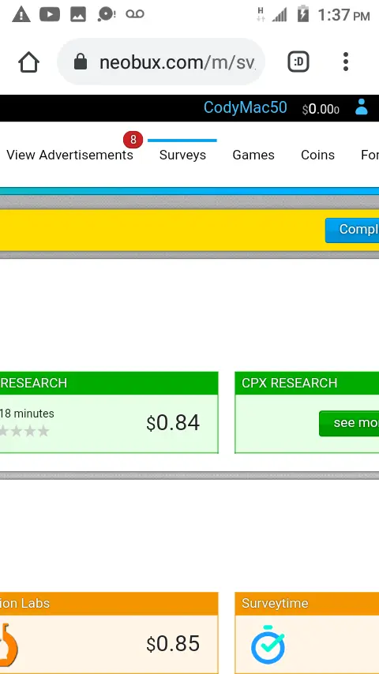Tap the $0.000 balance
Image resolution: width=379 pixels, height=674 pixels.
(x=321, y=109)
